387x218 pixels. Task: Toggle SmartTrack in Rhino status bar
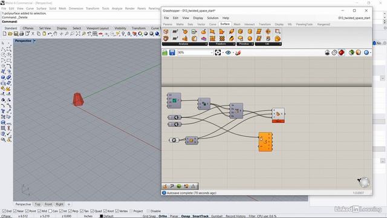point(200,216)
